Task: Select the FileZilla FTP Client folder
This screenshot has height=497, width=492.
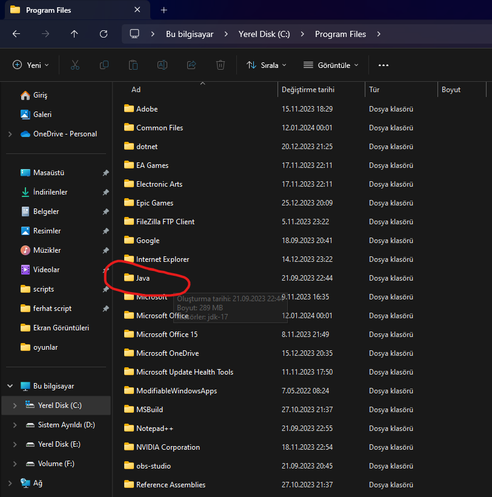Action: tap(159, 222)
